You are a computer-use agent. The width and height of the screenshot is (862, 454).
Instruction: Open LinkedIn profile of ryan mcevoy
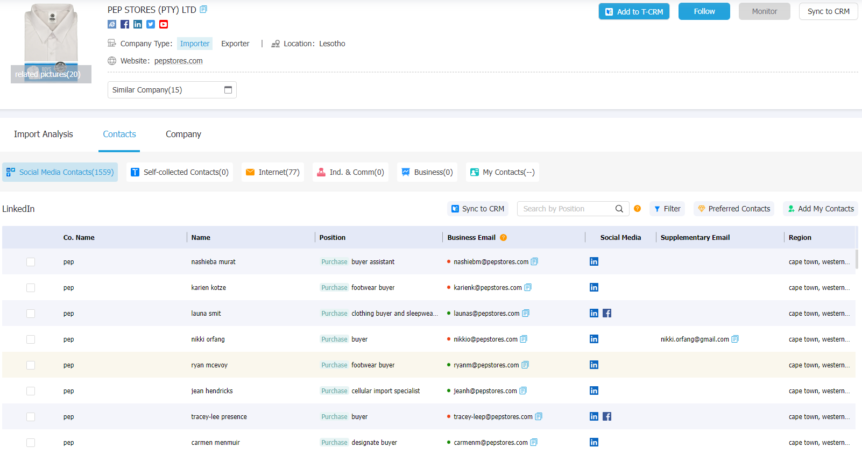click(x=594, y=365)
